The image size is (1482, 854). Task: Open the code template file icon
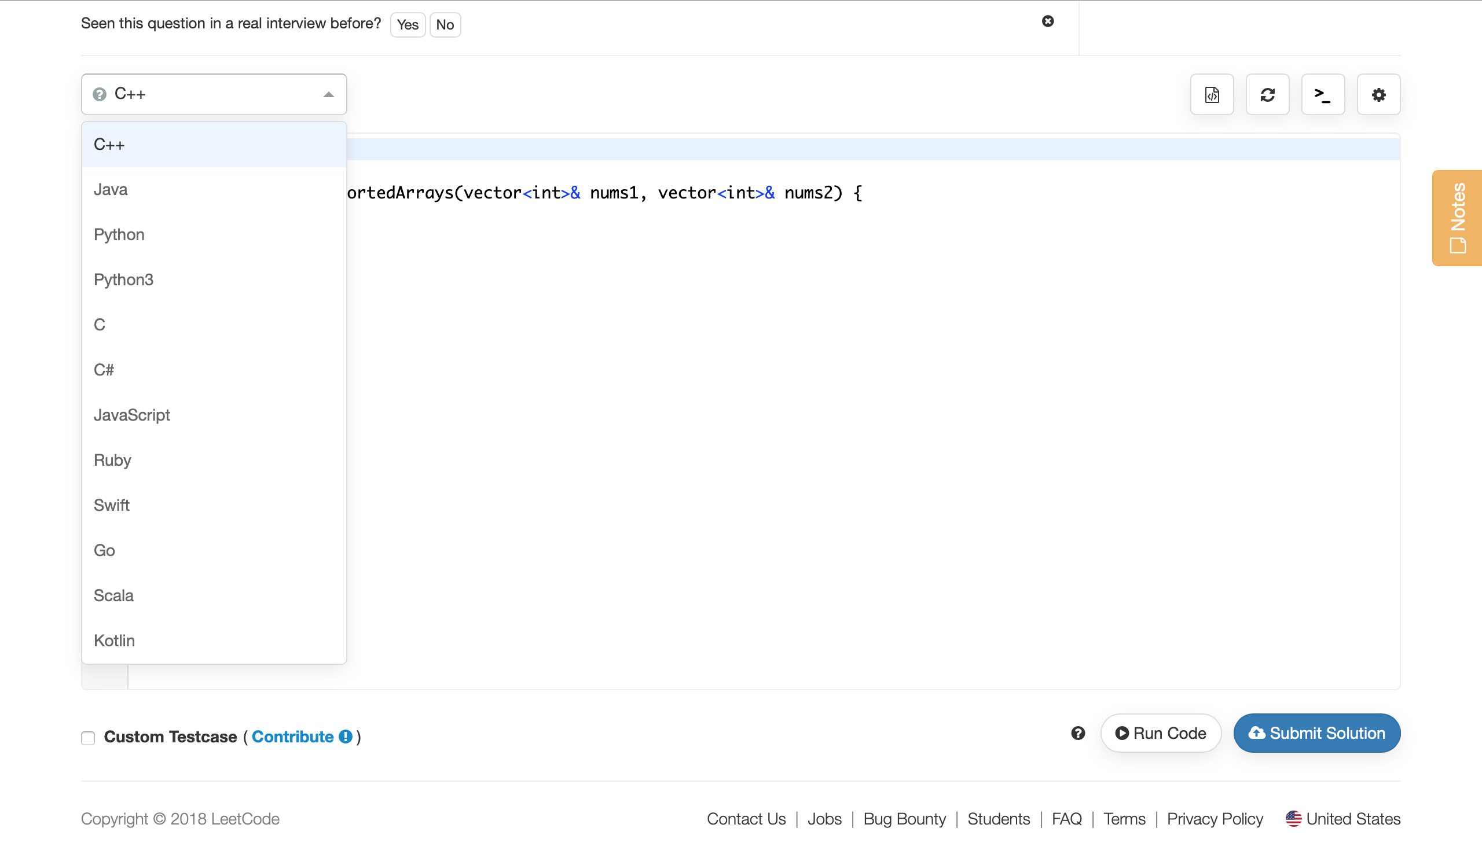[1212, 94]
